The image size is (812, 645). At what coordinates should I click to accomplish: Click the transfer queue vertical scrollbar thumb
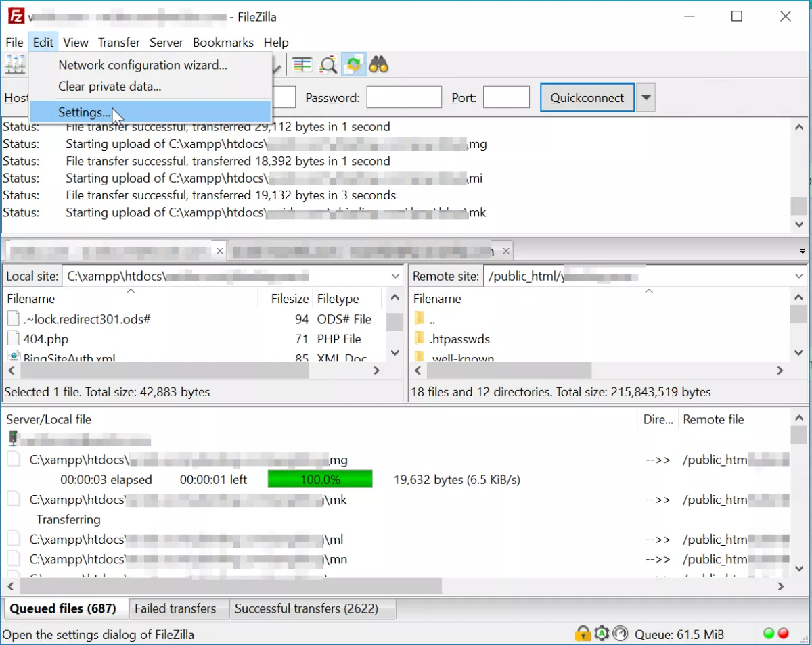[x=799, y=434]
